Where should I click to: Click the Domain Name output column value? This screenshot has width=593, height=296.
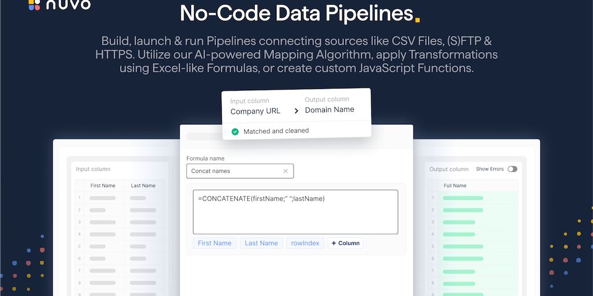point(330,110)
